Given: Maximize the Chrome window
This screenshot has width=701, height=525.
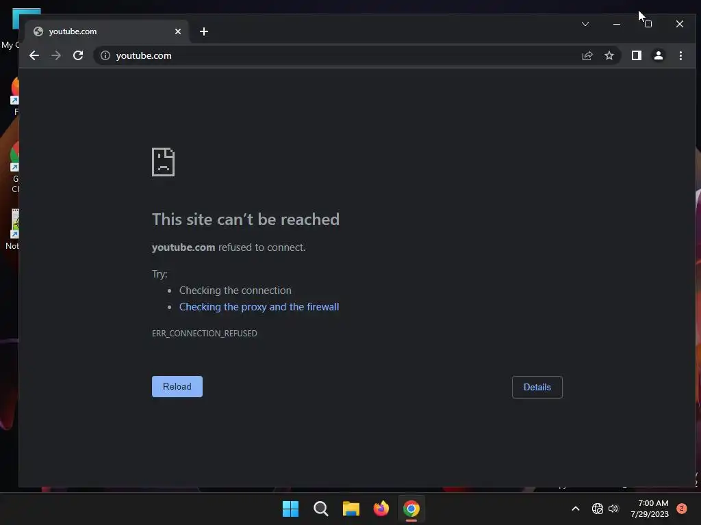Looking at the screenshot, I should tap(648, 24).
